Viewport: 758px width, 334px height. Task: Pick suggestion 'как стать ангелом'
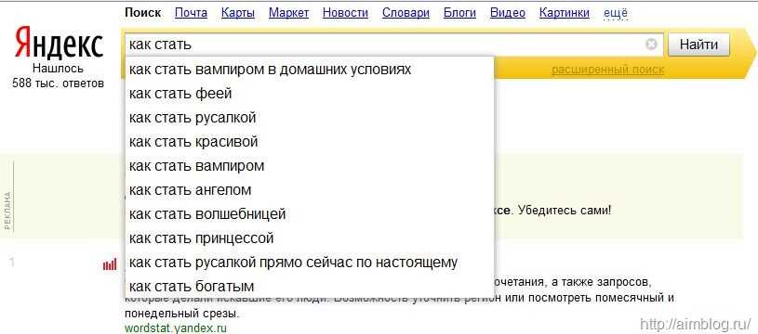(310, 190)
